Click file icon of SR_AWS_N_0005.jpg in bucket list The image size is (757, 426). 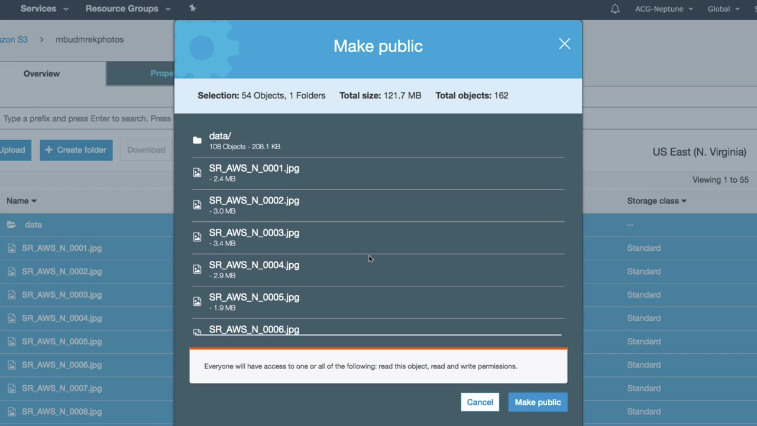[x=11, y=342]
